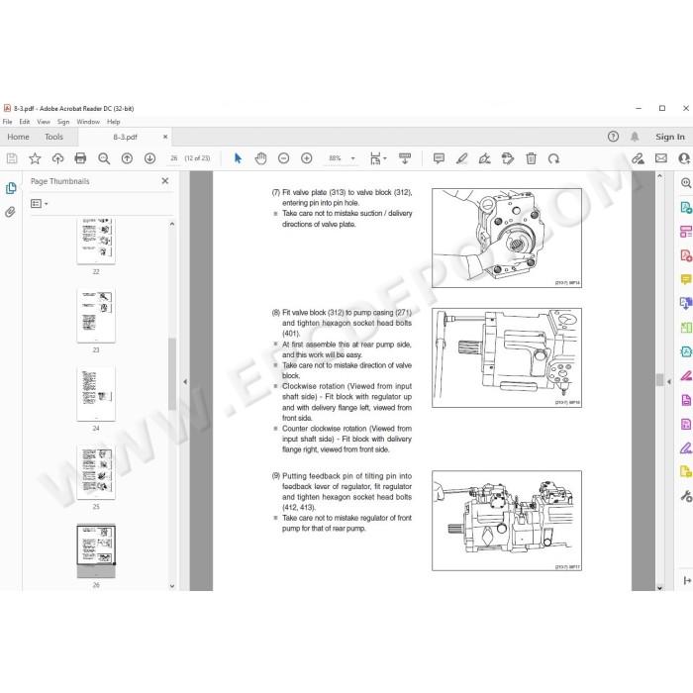Open the find text magnifier icon
The height and width of the screenshot is (693, 693).
[104, 158]
